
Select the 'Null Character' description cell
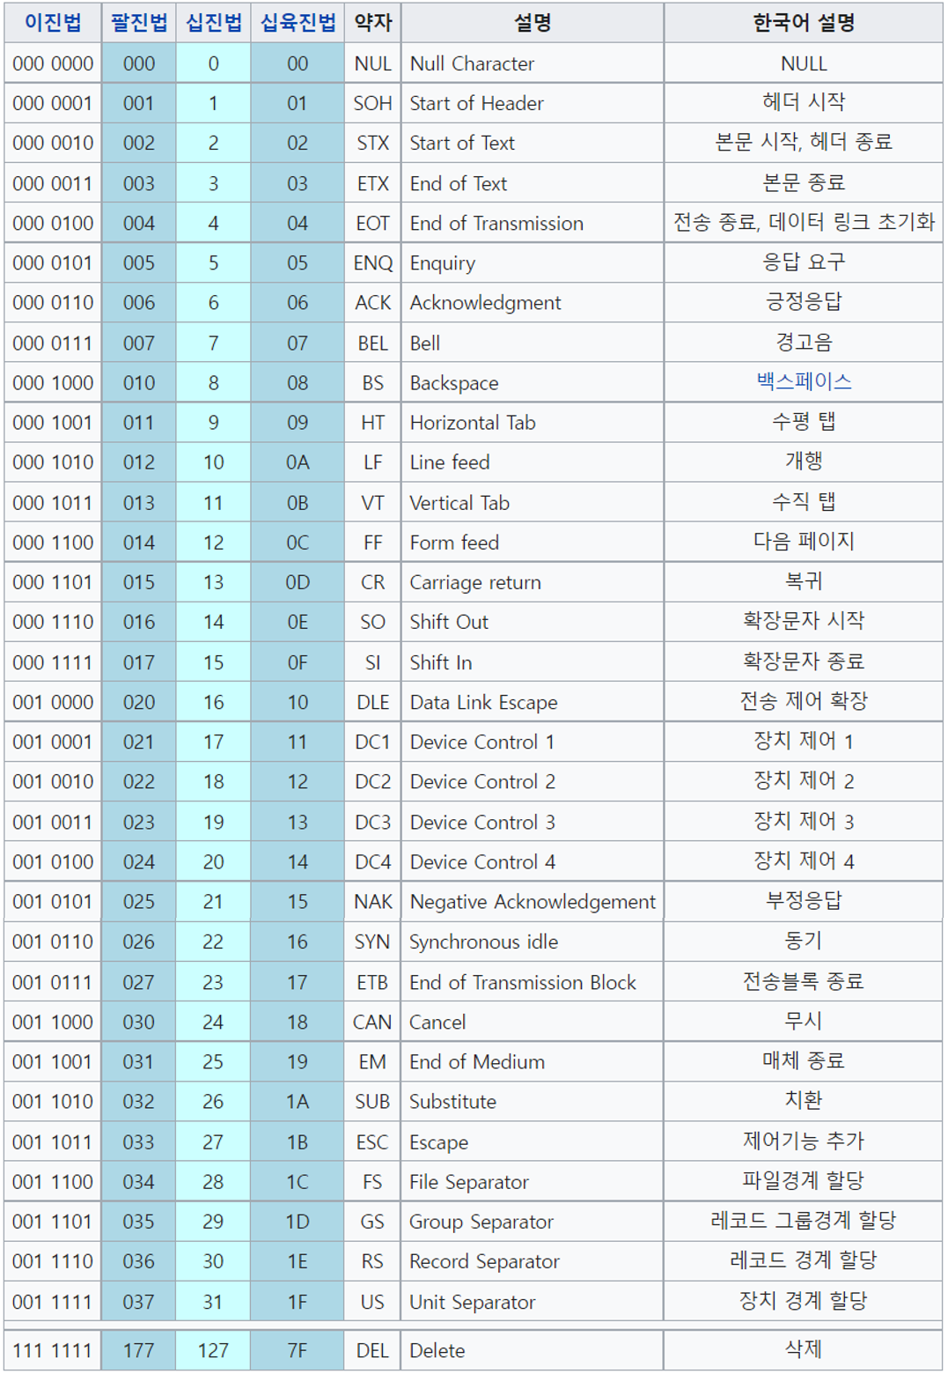(x=533, y=63)
